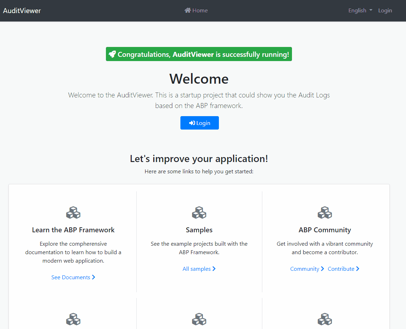Click the chevron next to See Documents
Image resolution: width=406 pixels, height=329 pixels.
point(94,277)
